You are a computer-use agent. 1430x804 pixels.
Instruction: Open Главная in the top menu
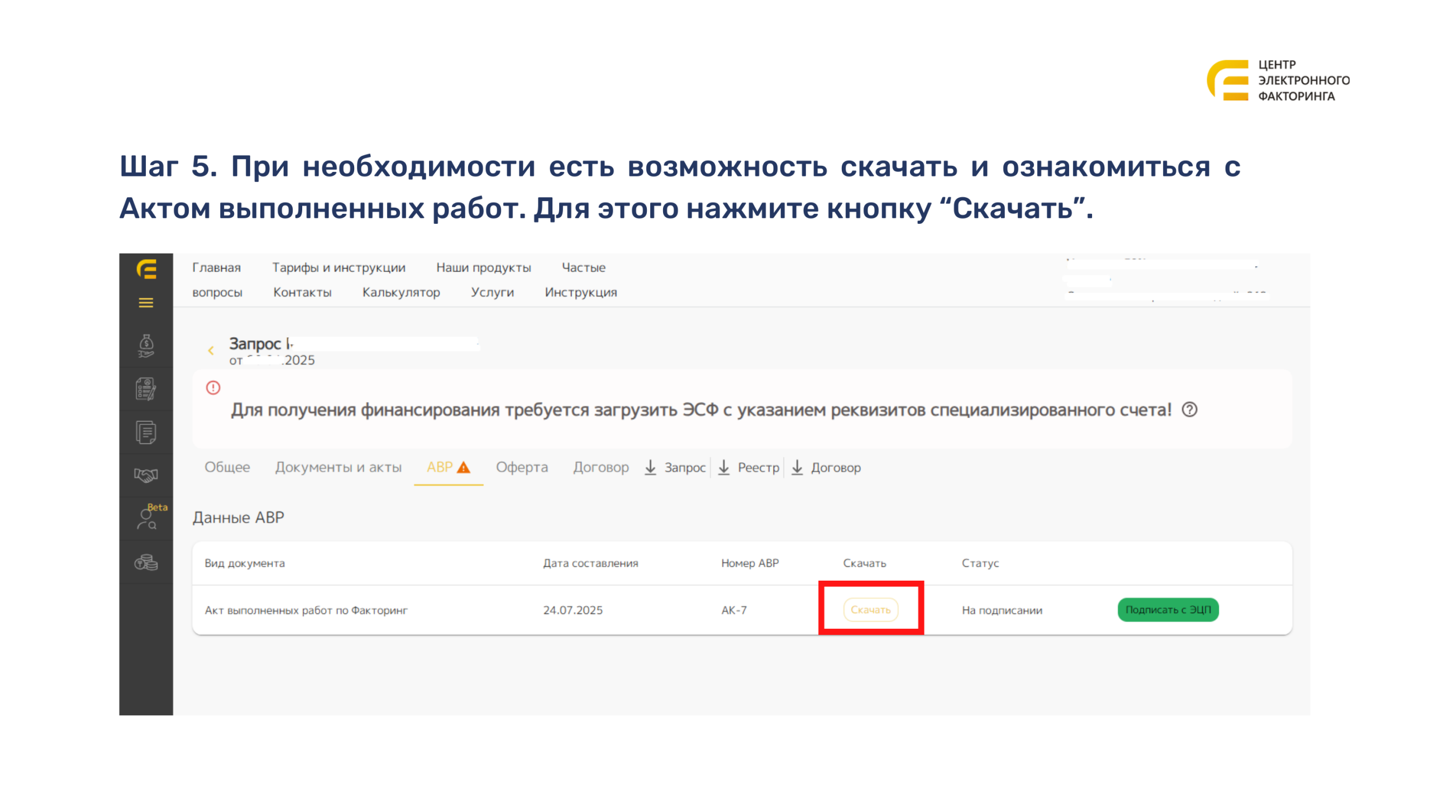click(216, 267)
